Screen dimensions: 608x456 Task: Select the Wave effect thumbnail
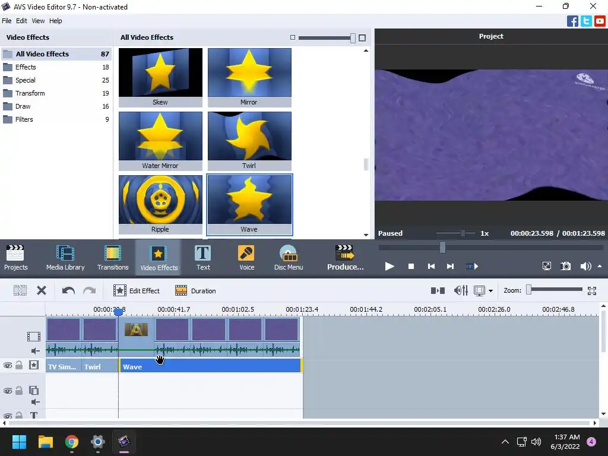pos(249,204)
